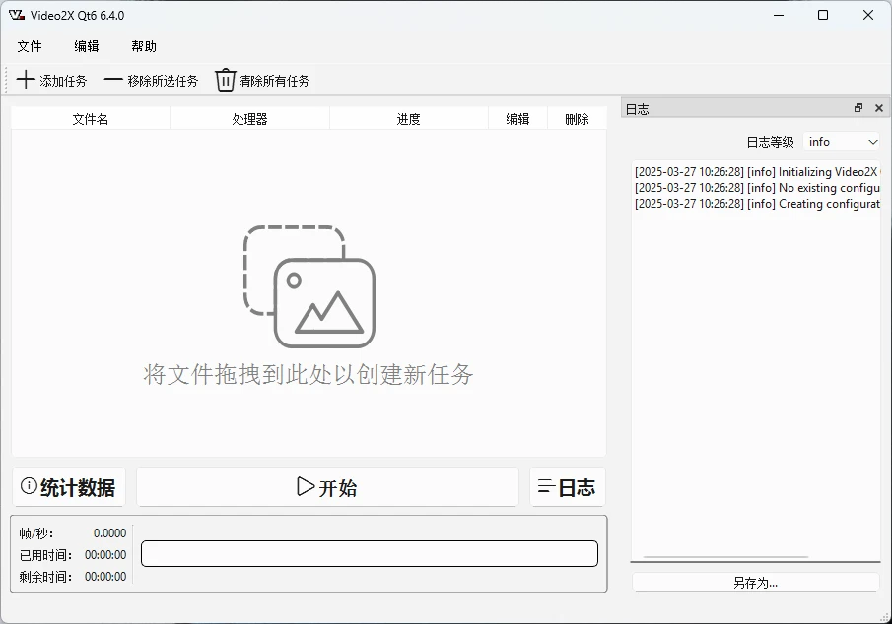
Task: Open the 编辑 menu
Action: pyautogui.click(x=87, y=46)
